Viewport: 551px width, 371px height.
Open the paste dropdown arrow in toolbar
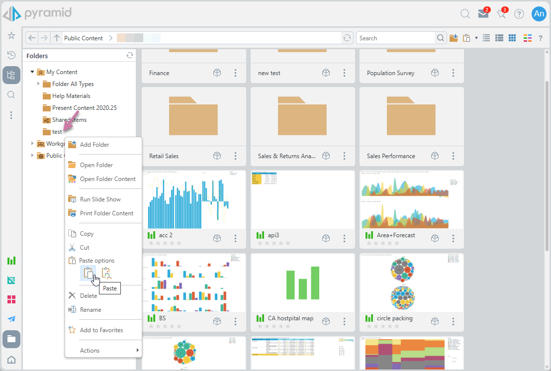tap(476, 38)
